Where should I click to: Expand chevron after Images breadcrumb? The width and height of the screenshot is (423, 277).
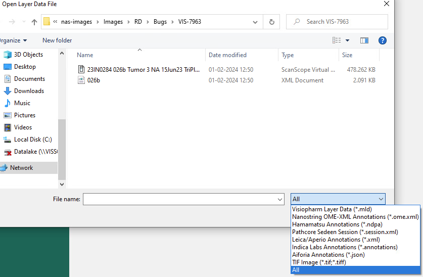(128, 22)
